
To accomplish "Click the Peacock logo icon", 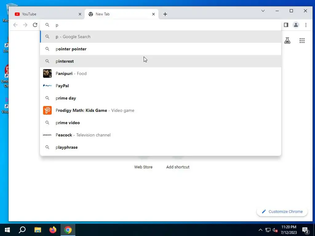I will click(47, 135).
